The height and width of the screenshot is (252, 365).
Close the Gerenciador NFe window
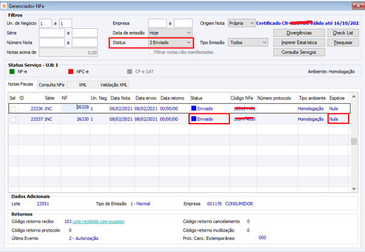click(x=358, y=6)
